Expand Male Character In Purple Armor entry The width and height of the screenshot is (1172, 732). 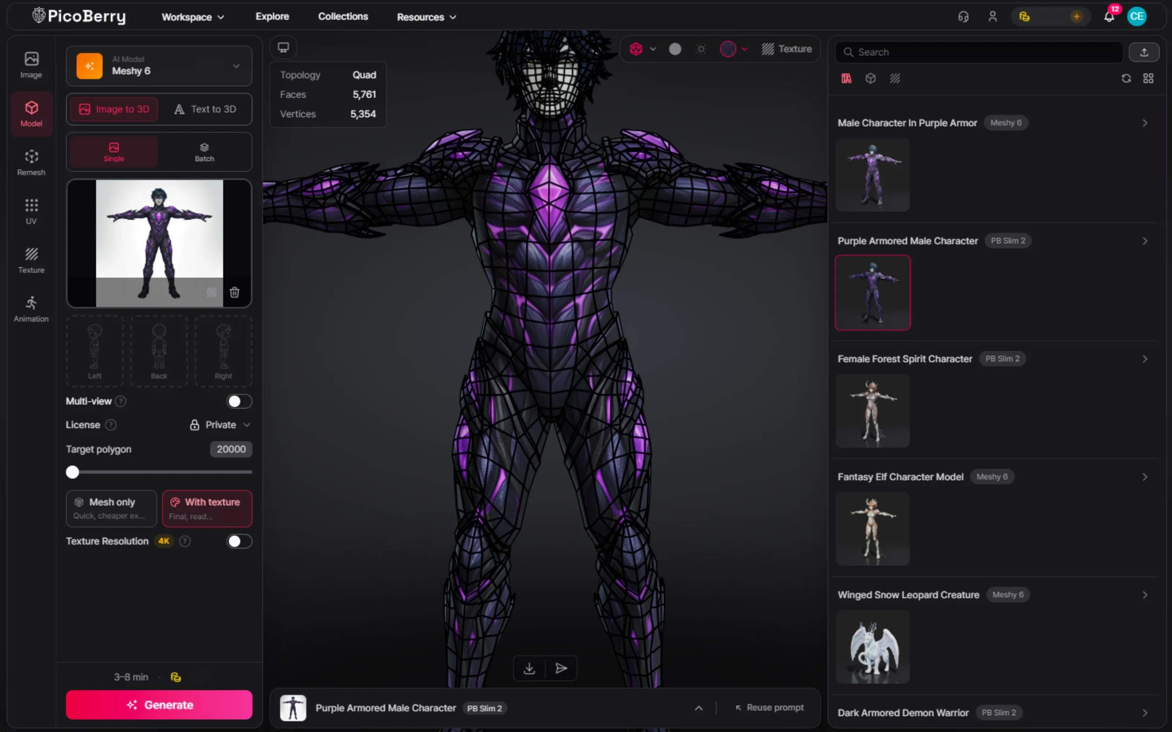tap(1145, 123)
